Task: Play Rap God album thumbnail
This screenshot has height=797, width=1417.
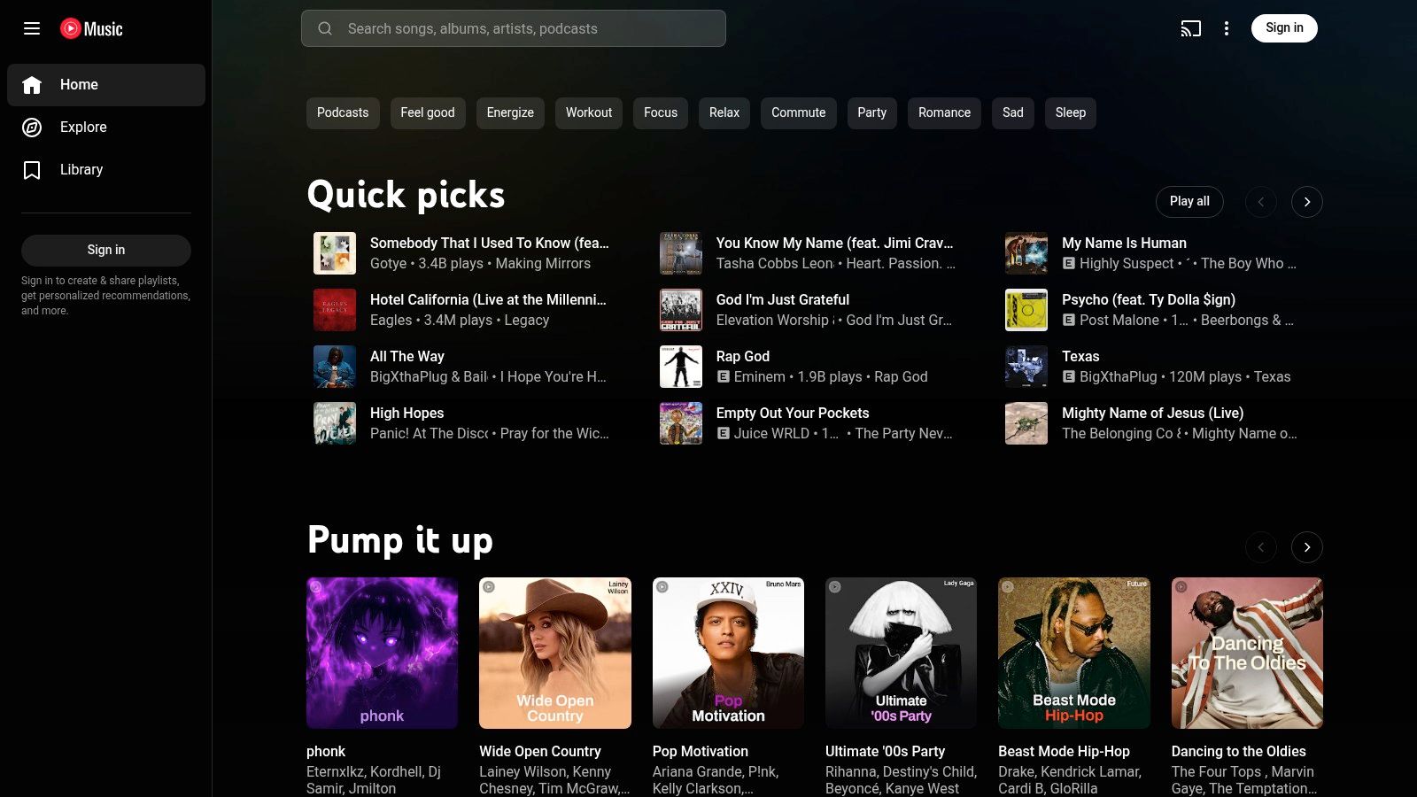Action: tap(681, 367)
